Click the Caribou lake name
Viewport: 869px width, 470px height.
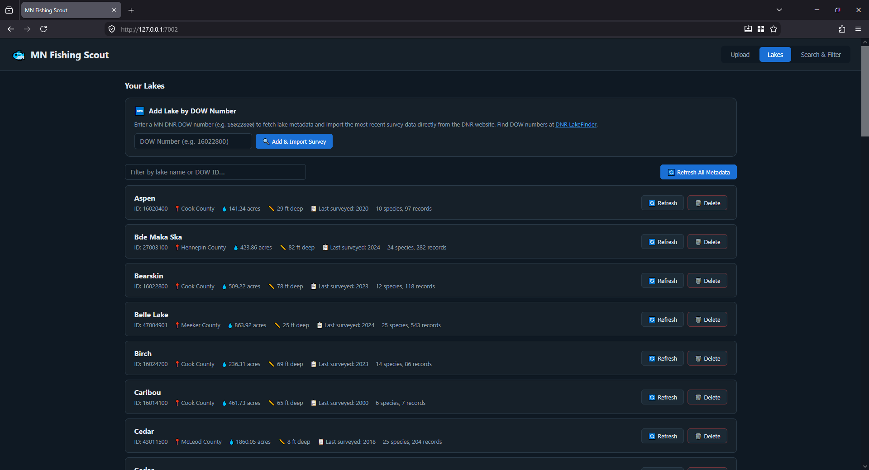click(148, 393)
